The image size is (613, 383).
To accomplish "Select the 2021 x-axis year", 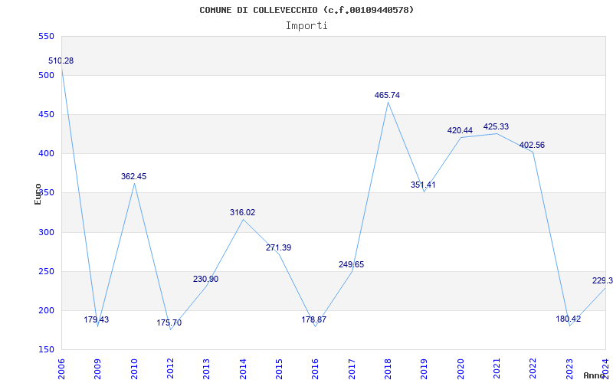I will 497,368.
